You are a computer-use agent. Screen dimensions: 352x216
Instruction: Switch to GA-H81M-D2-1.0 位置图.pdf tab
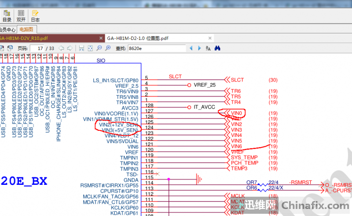pyautogui.click(x=138, y=38)
